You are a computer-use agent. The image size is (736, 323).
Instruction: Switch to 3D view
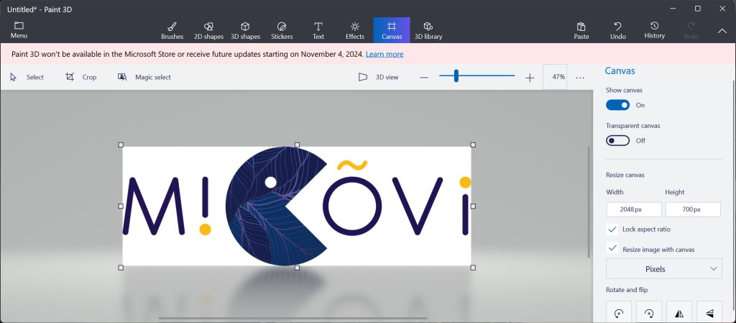pyautogui.click(x=378, y=77)
